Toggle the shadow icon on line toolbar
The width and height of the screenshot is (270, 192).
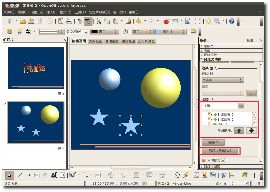click(x=193, y=31)
